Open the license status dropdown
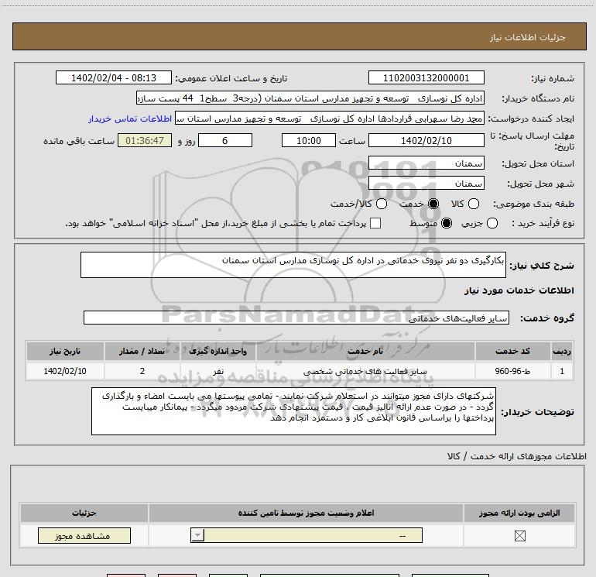 coord(307,535)
